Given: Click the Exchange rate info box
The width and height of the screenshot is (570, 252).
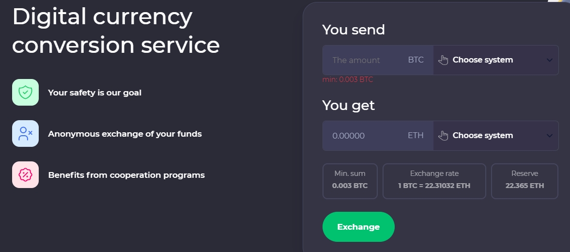Looking at the screenshot, I should coord(434,181).
